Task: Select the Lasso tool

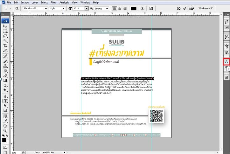Action: click(5, 36)
